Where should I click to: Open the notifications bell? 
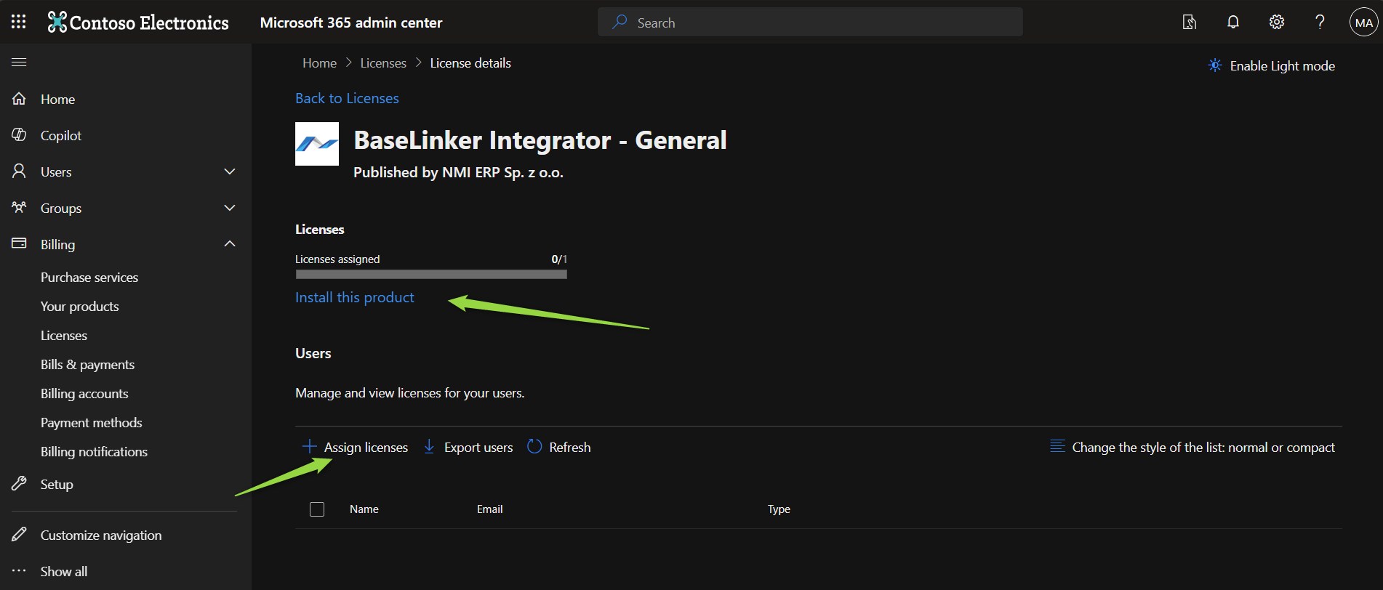(x=1233, y=22)
